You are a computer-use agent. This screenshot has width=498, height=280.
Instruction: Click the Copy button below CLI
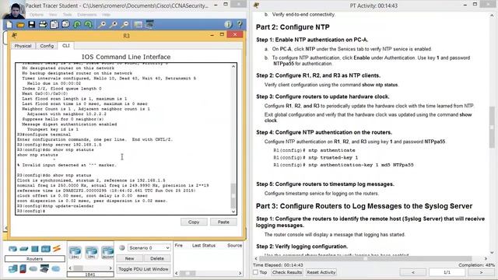click(x=194, y=222)
